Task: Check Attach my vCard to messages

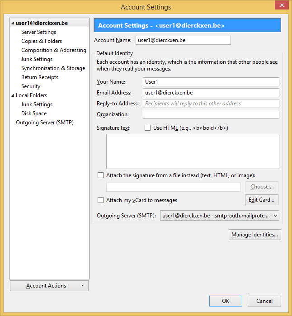Action: click(x=100, y=200)
